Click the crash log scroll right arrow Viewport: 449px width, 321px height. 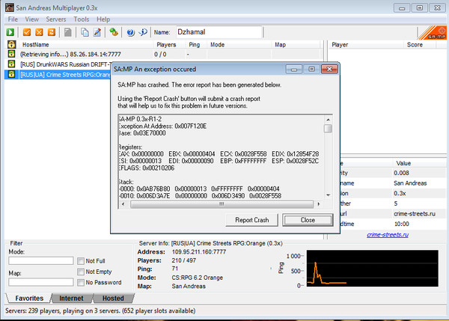(x=319, y=204)
